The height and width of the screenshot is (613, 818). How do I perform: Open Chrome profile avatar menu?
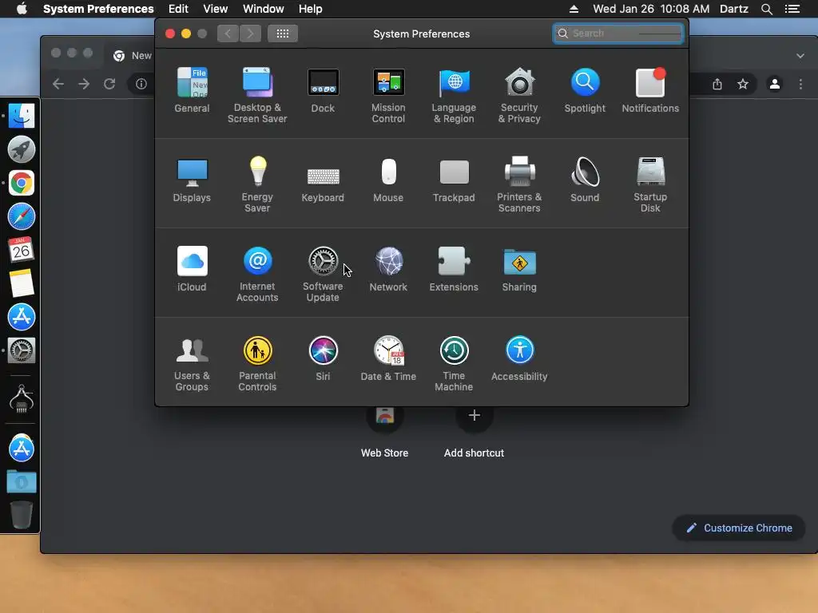click(x=775, y=84)
